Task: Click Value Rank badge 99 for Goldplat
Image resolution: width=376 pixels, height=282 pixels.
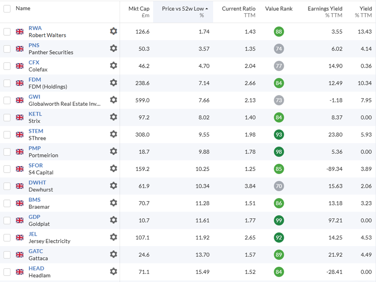Action: 279,220
